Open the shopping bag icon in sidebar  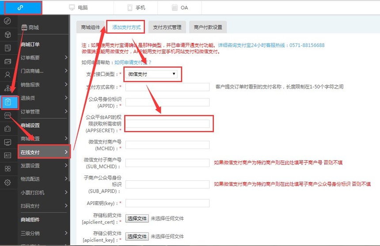8,128
